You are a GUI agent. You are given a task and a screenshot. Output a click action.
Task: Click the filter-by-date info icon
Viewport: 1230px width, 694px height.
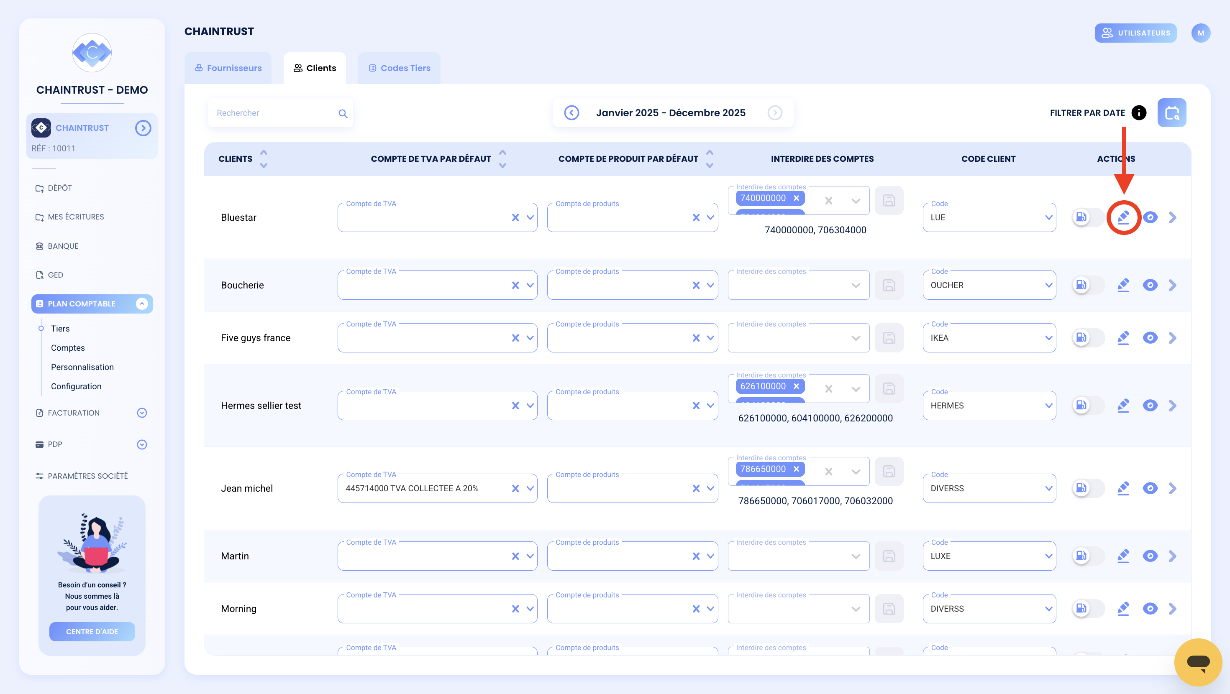tap(1139, 112)
